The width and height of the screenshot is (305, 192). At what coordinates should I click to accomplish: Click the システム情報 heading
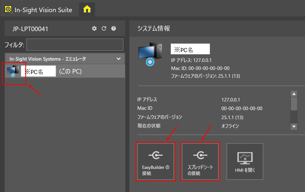154,28
